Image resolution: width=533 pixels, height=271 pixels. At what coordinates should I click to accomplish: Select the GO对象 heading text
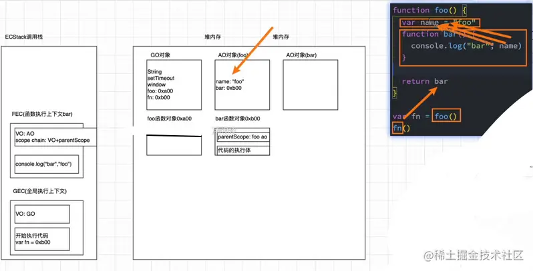[x=160, y=55]
